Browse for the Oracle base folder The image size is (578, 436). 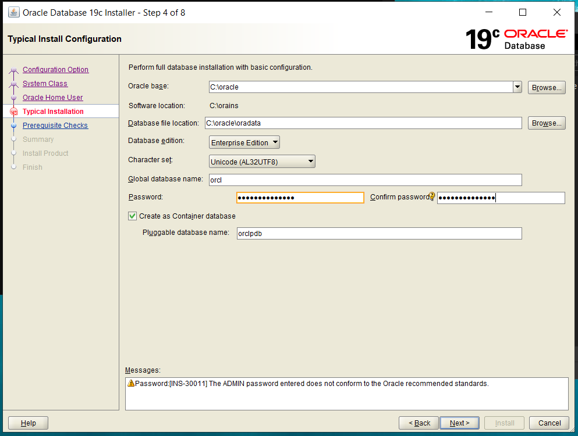click(547, 88)
